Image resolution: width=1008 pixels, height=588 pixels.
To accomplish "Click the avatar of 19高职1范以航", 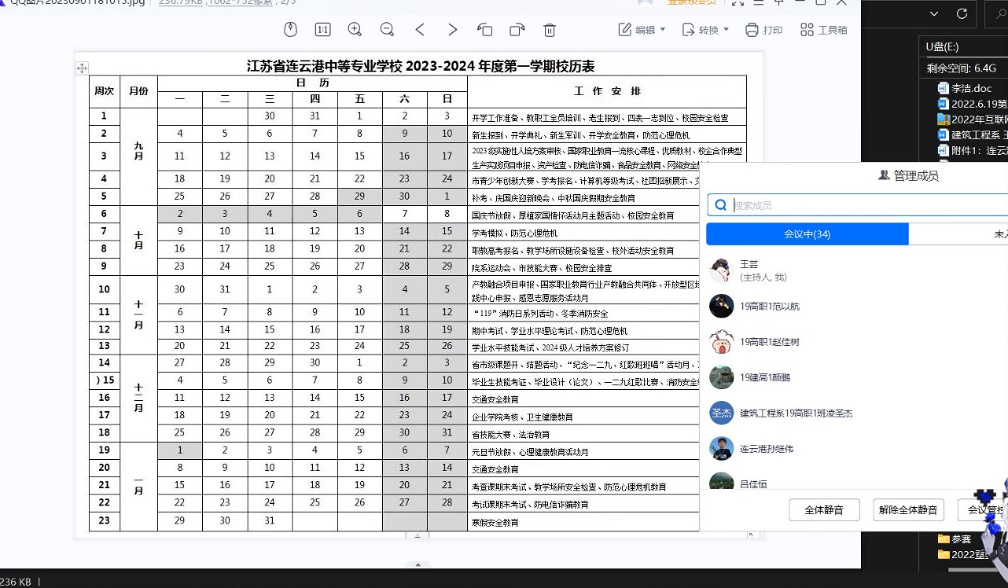I will pyautogui.click(x=721, y=306).
